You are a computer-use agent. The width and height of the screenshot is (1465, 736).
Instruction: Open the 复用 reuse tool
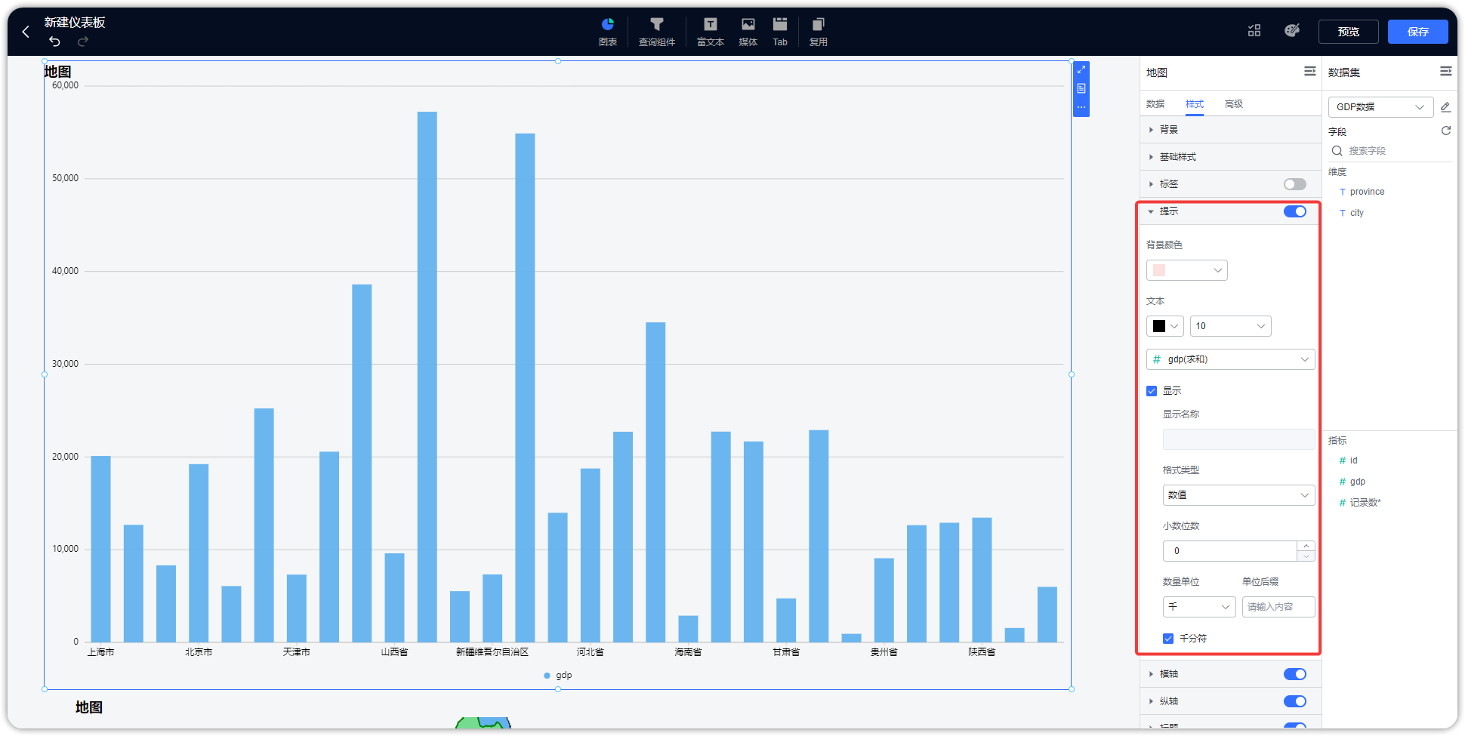tap(819, 32)
